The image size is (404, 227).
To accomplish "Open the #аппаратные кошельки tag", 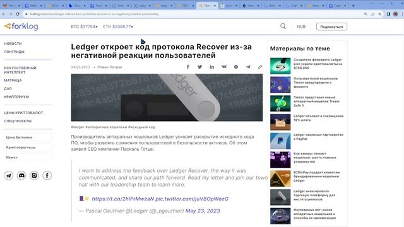I will click(x=106, y=127).
